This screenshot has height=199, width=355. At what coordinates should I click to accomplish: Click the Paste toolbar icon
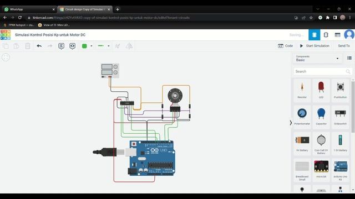click(16, 46)
